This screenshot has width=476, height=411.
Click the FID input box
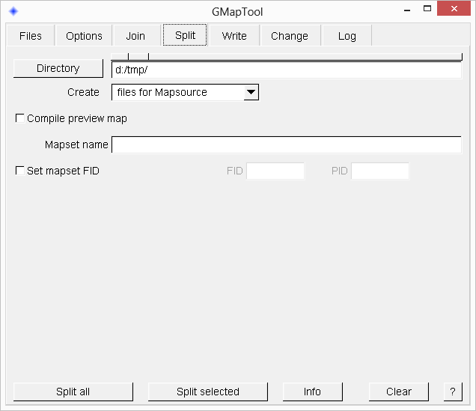click(275, 171)
